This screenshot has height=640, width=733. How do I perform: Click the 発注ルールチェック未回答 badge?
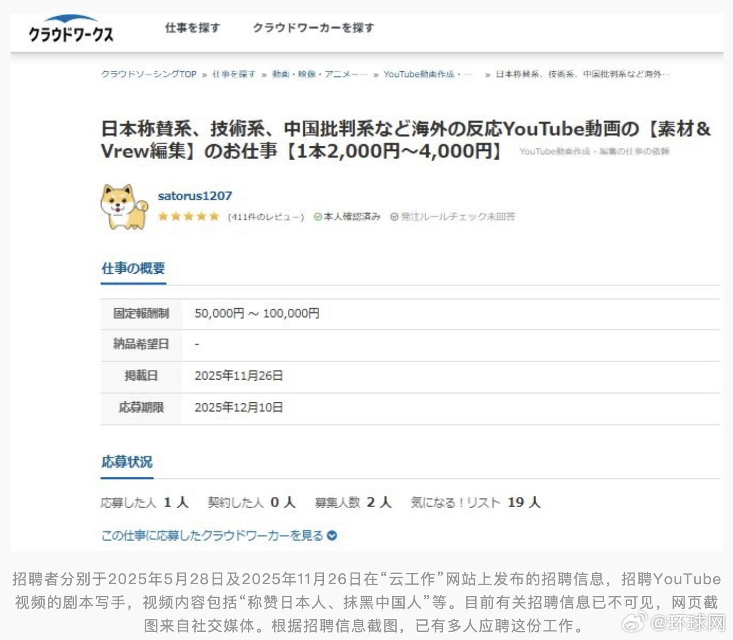(x=453, y=216)
